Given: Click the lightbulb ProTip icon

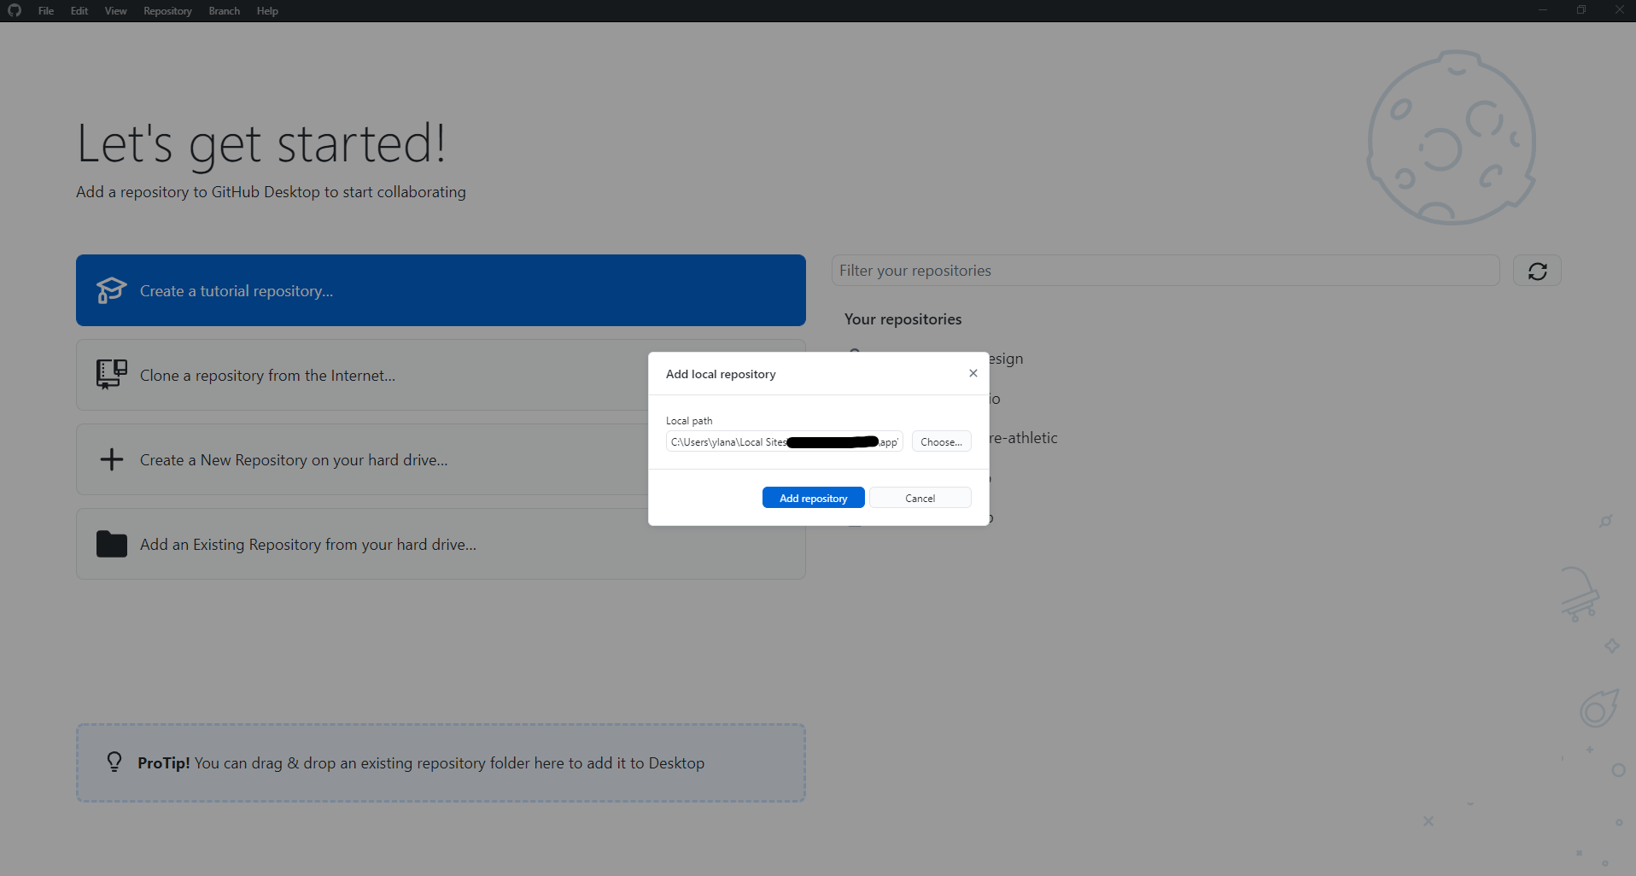Looking at the screenshot, I should click(x=114, y=762).
